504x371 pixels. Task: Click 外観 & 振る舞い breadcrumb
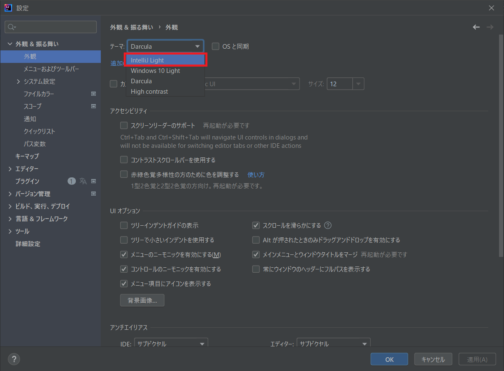pos(132,27)
